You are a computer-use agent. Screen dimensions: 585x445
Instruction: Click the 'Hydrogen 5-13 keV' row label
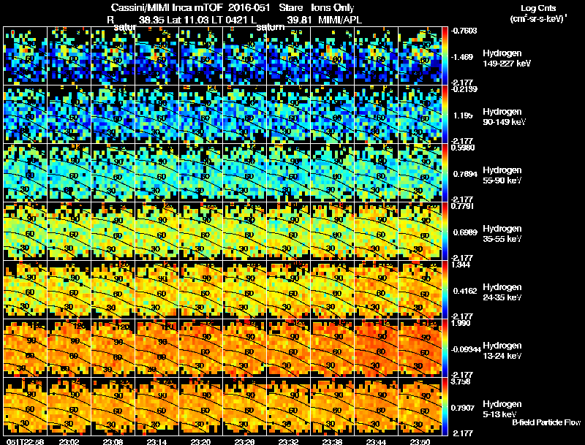click(x=502, y=409)
